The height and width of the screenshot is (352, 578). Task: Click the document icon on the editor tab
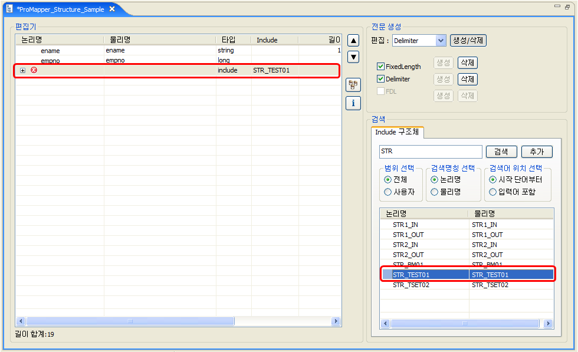[8, 9]
